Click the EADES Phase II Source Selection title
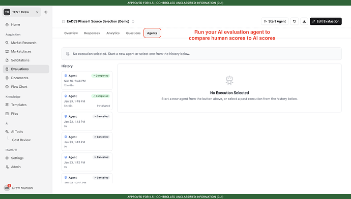Screen dimensions: 351x199 pos(98,21)
